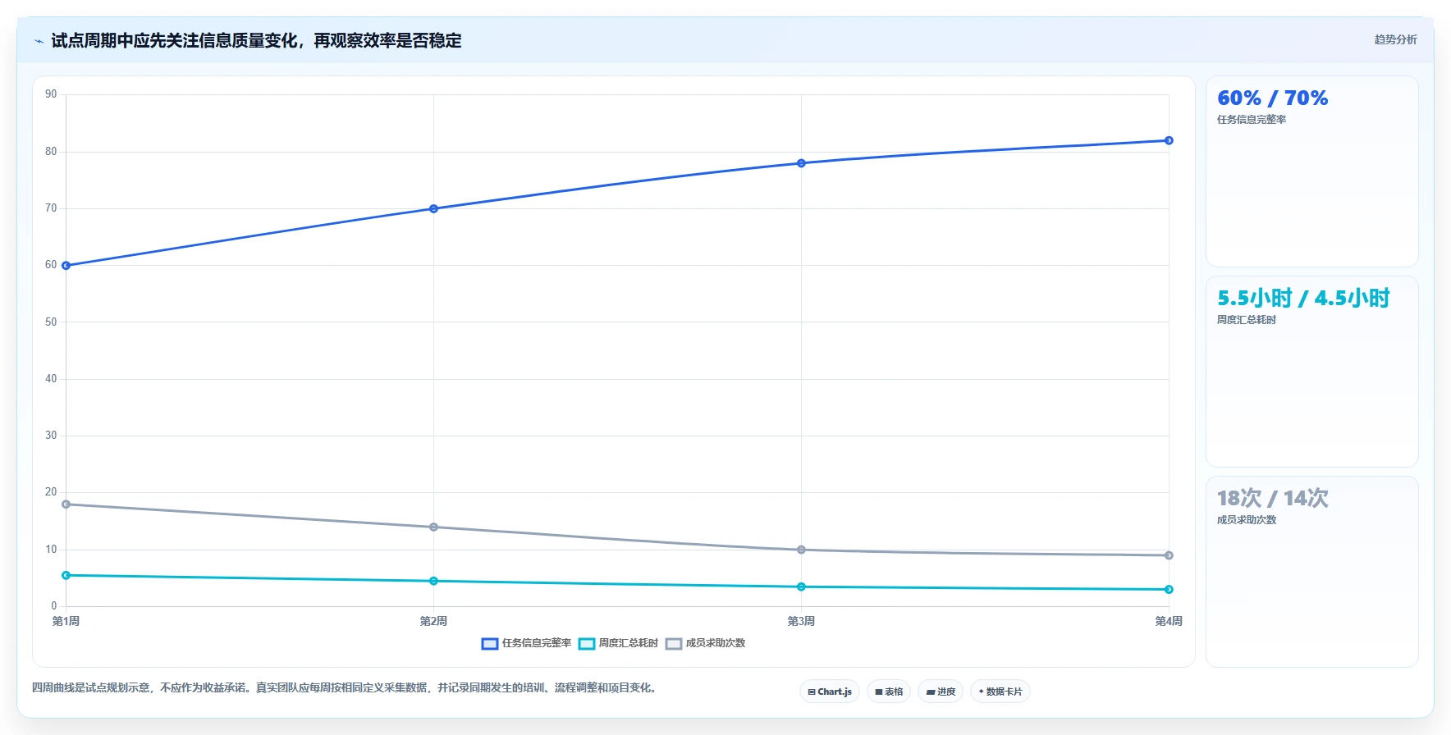1451x735 pixels.
Task: Click the 任务信息完整率 data point at 第1周
Action: (66, 266)
